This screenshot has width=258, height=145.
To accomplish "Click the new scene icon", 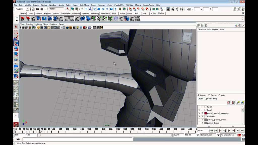I will coord(33,9).
